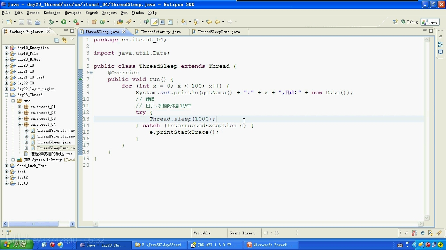The height and width of the screenshot is (250, 446).
Task: Click the Outline icon in right trim
Action: pyautogui.click(x=441, y=44)
